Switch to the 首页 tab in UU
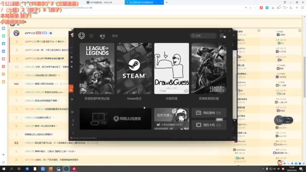Image resolution: width=306 pixels, height=172 pixels. tap(103, 36)
